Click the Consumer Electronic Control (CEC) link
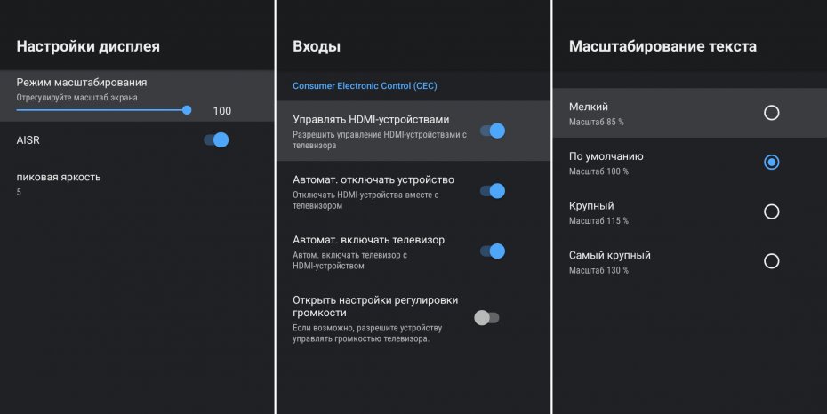Viewport: 827px width, 414px height. point(365,86)
